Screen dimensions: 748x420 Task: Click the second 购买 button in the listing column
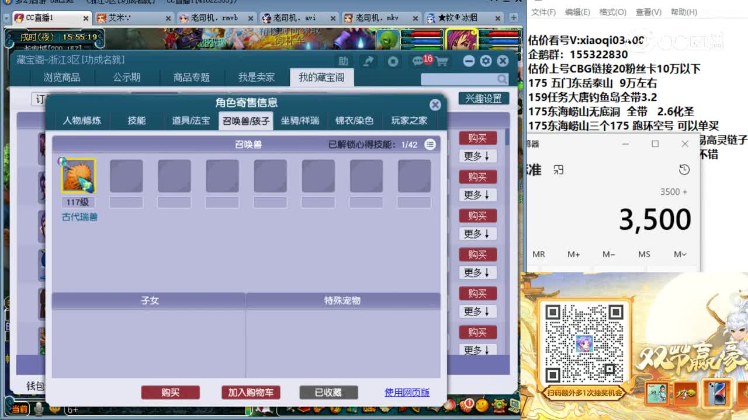pos(477,177)
